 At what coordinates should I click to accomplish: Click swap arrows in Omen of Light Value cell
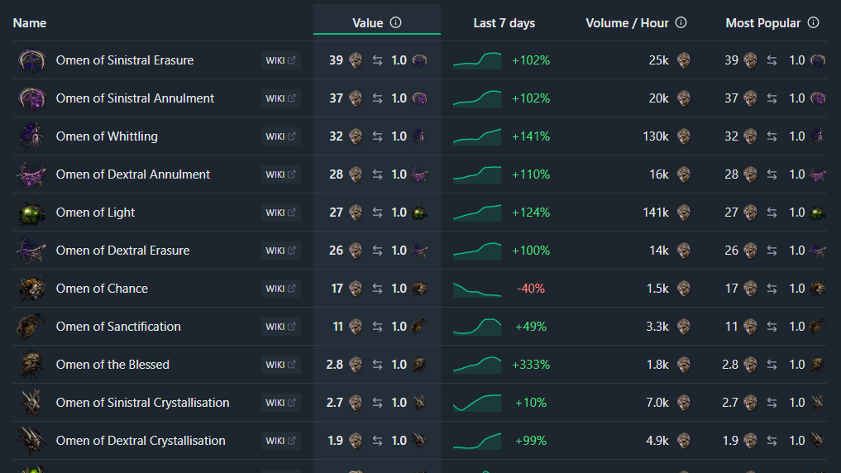[378, 213]
